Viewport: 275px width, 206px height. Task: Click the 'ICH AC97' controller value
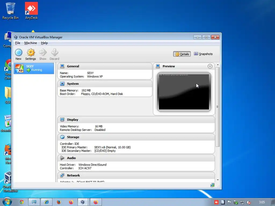coord(85,168)
